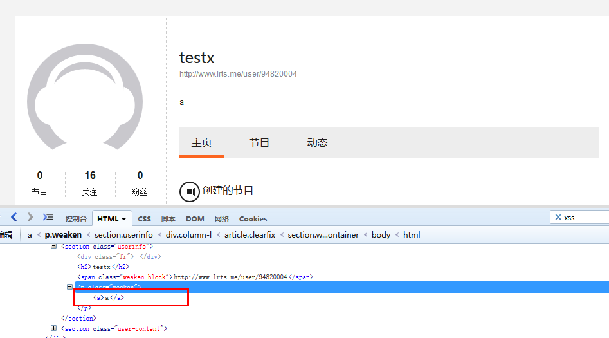This screenshot has width=609, height=338.
Task: Open the command line toggle icon
Action: point(48,217)
